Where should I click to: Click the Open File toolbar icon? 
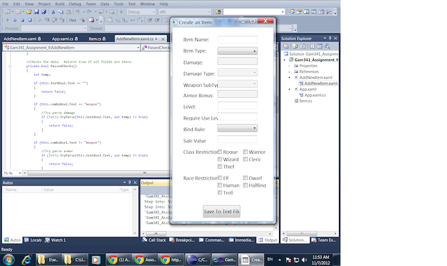(29, 12)
